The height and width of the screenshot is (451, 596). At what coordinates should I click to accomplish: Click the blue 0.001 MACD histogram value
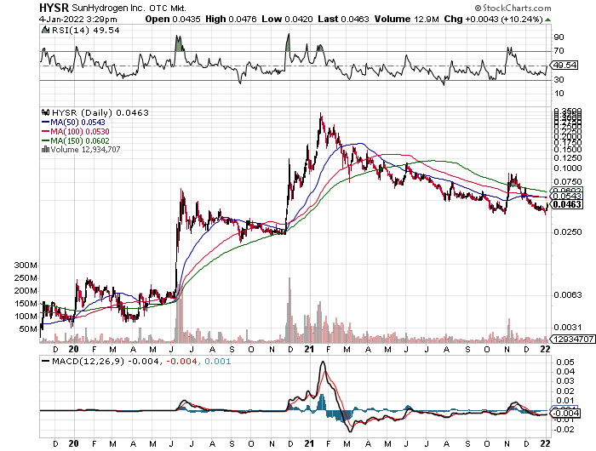[x=217, y=362]
